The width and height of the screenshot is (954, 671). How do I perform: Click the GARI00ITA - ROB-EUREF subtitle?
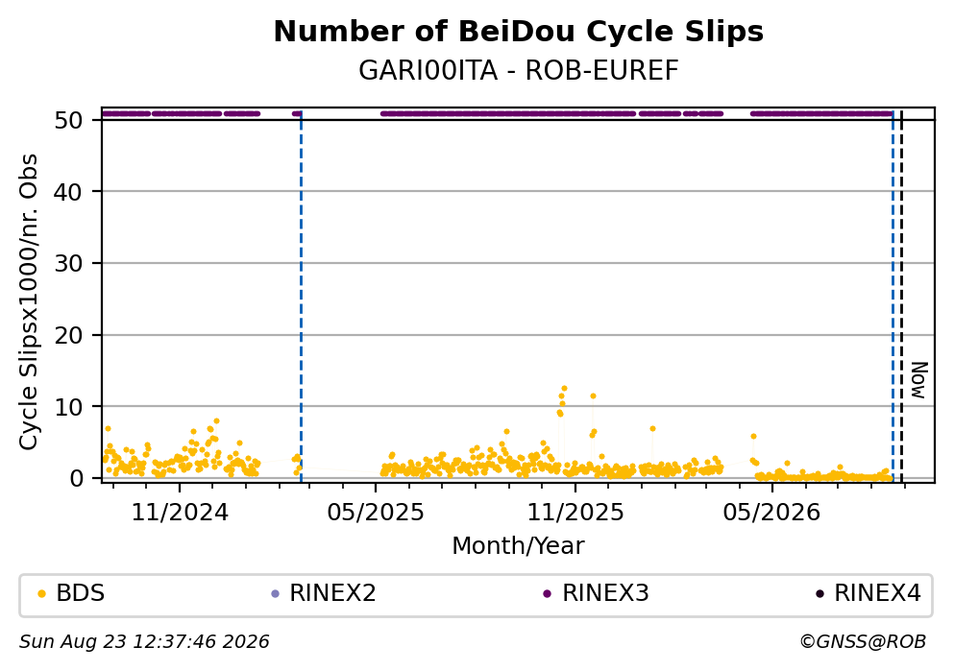pos(519,70)
